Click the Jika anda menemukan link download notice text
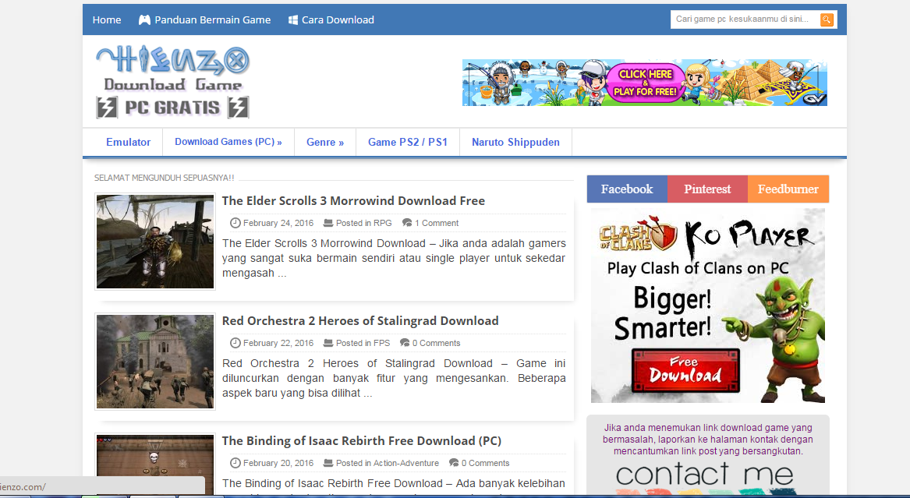The image size is (910, 498). click(708, 439)
